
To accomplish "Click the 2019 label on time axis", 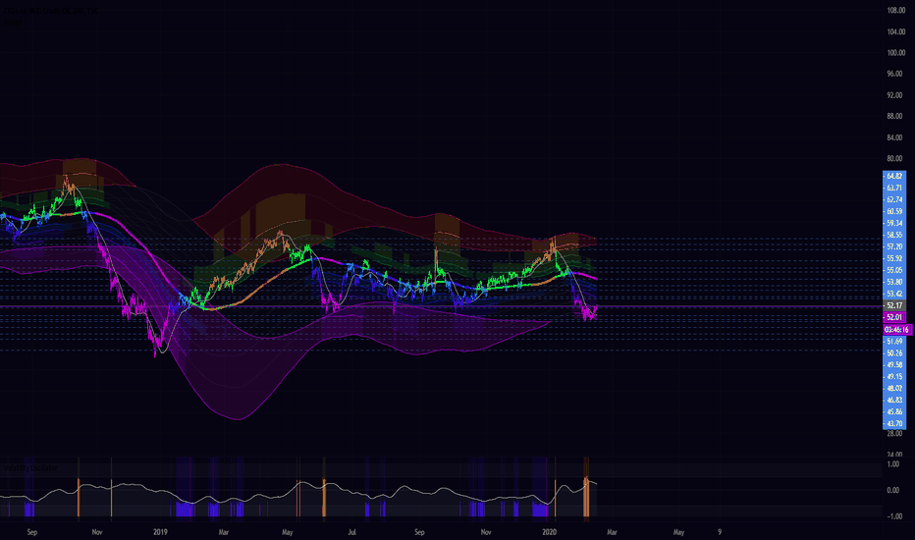I will click(x=160, y=532).
